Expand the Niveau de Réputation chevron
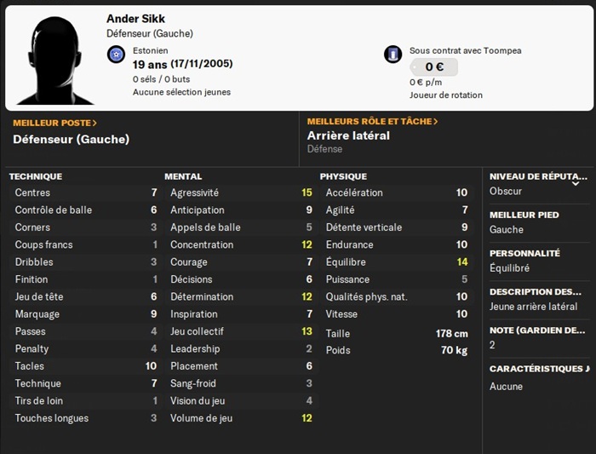596x454 pixels. [x=576, y=182]
